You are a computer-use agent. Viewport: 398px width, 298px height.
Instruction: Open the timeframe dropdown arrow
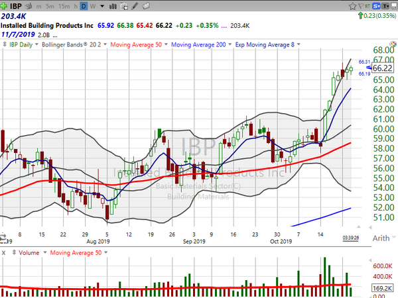point(102,6)
